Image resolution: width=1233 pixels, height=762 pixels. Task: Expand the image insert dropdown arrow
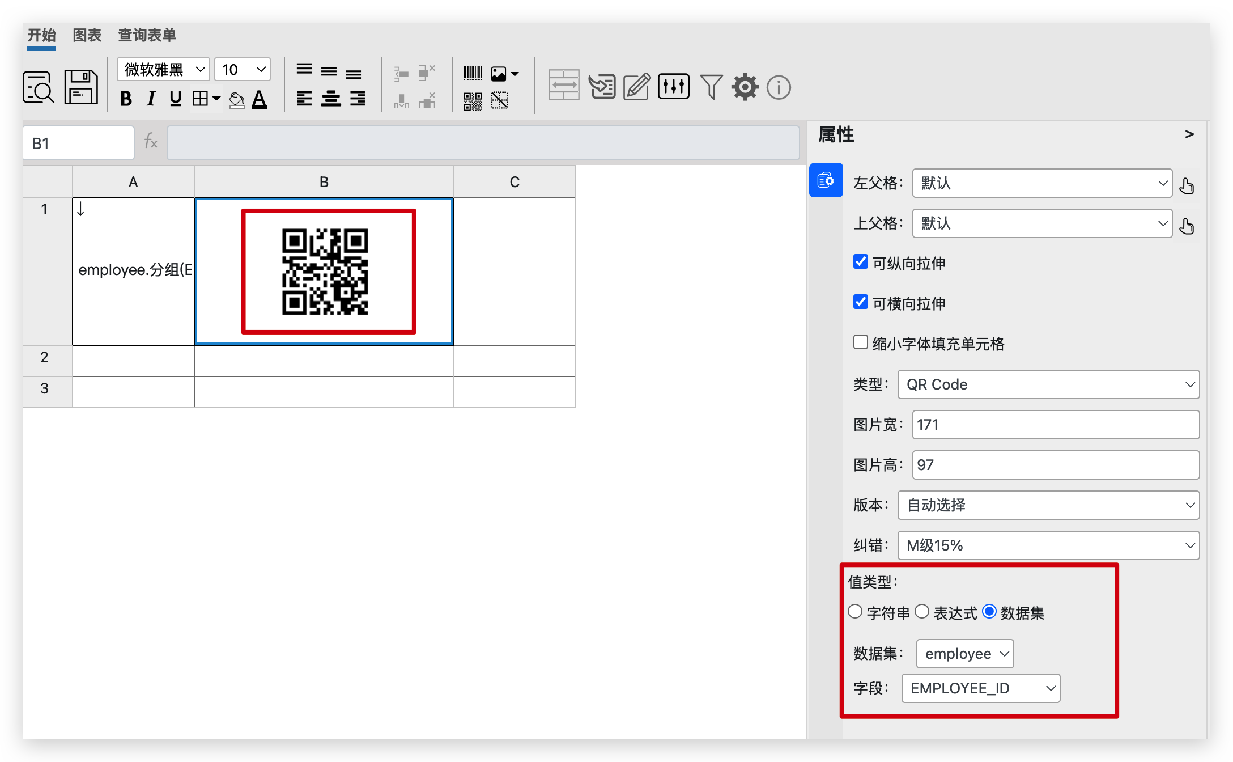point(515,74)
